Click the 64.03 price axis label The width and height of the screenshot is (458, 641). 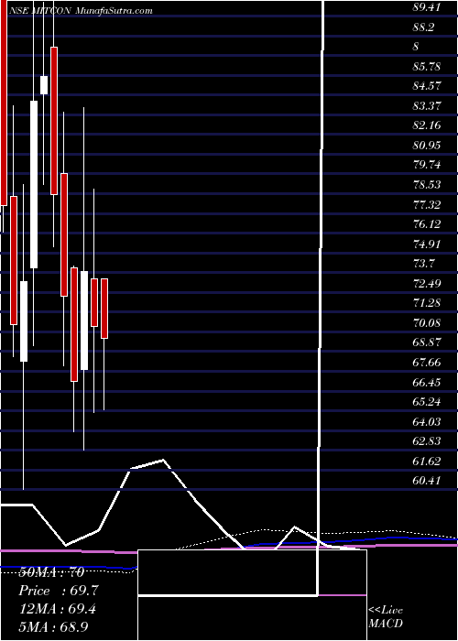427,421
